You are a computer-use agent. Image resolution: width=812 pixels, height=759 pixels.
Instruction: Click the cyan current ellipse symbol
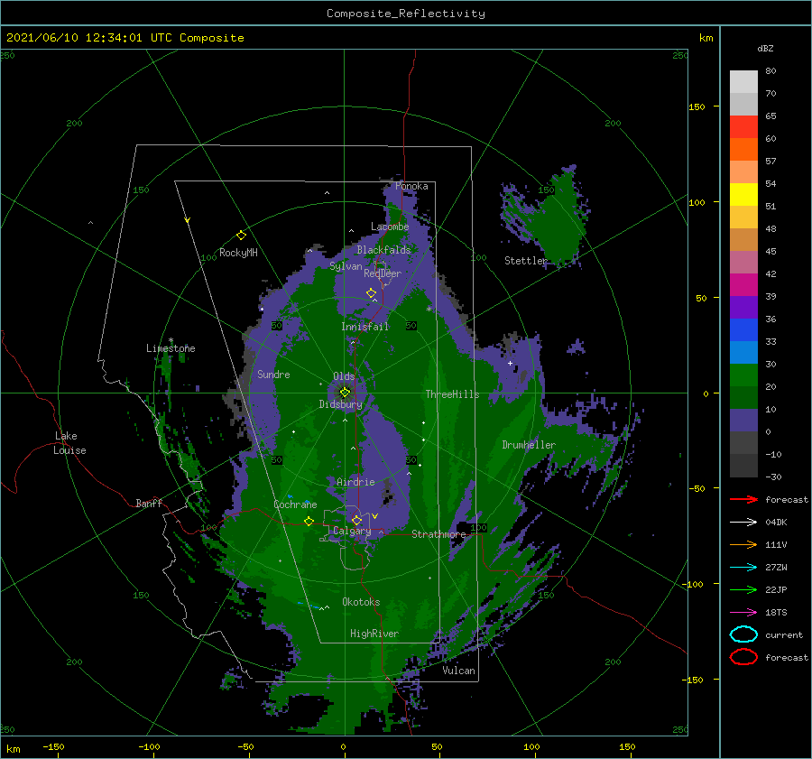coord(743,634)
